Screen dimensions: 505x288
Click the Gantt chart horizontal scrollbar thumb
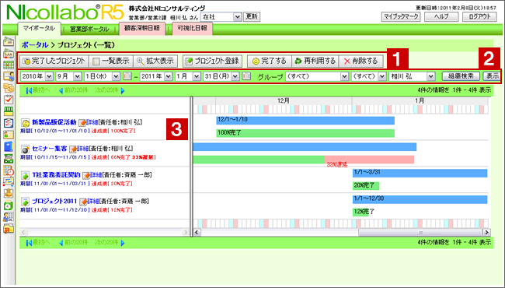click(x=420, y=232)
